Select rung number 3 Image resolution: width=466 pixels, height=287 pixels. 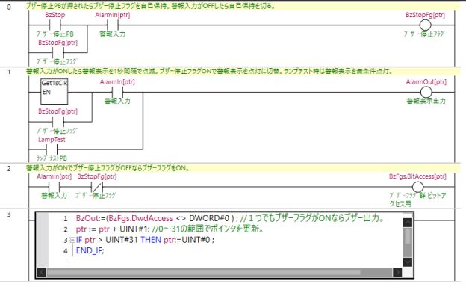[x=9, y=215]
